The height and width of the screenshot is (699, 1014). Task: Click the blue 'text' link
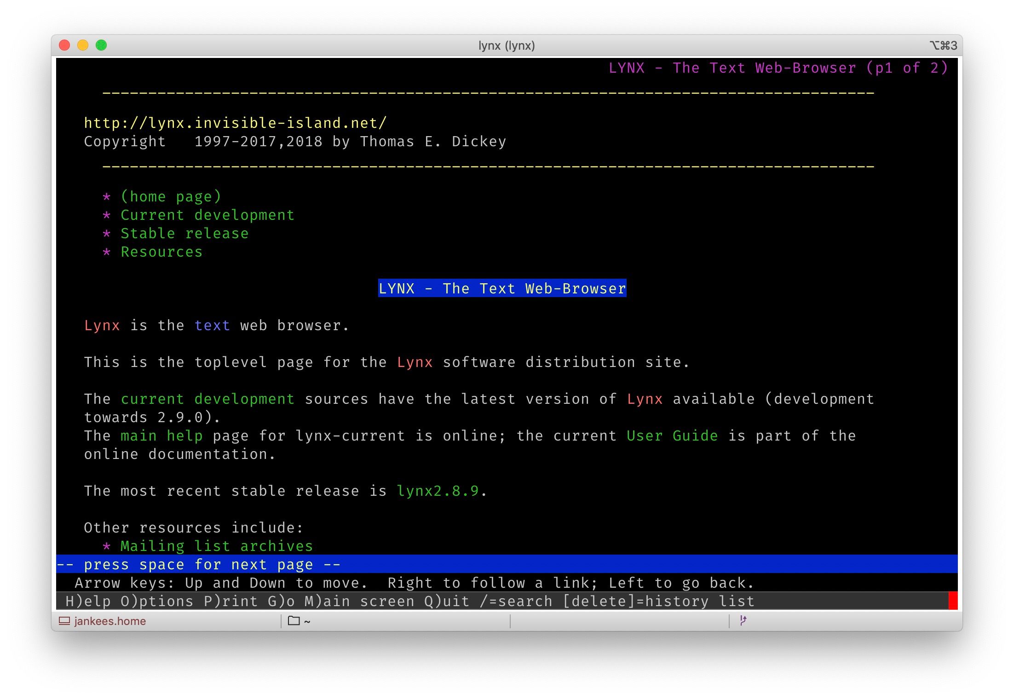click(x=212, y=326)
